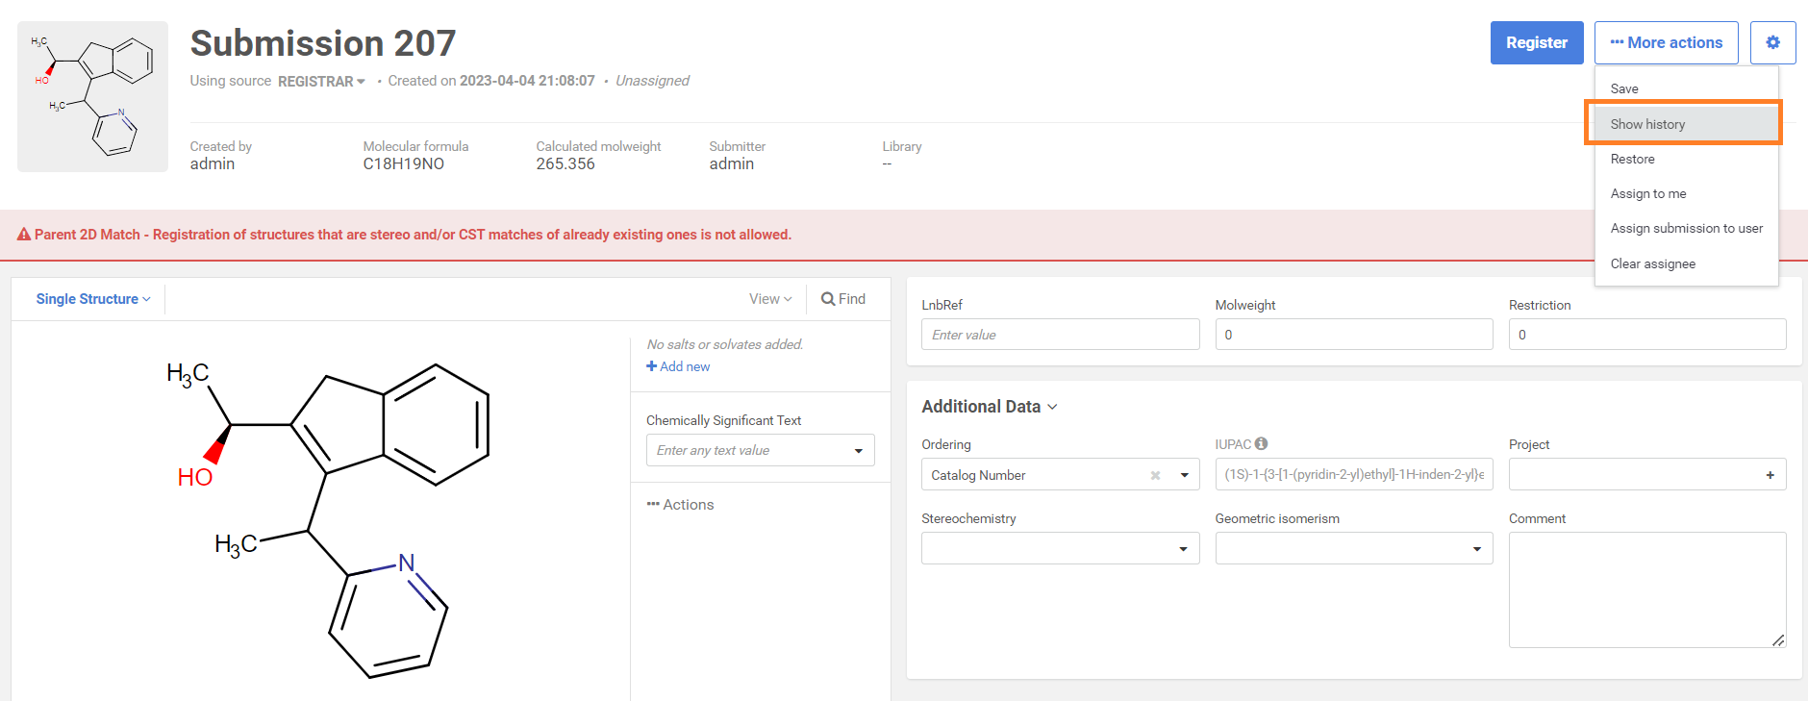Focus the LnbRef input field

(1060, 335)
